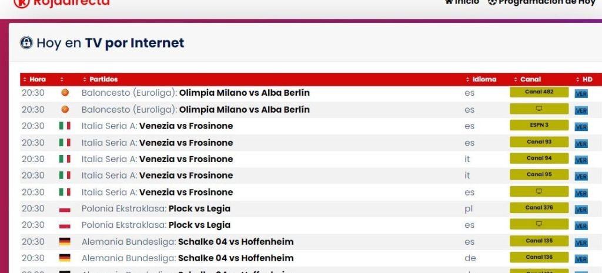Open monitor-icon channel for Venezia vs Frosinone
This screenshot has height=273, width=602.
[539, 191]
